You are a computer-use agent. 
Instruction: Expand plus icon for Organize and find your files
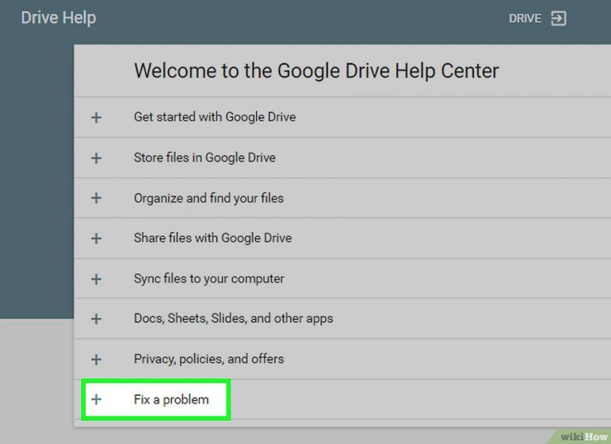(x=97, y=198)
